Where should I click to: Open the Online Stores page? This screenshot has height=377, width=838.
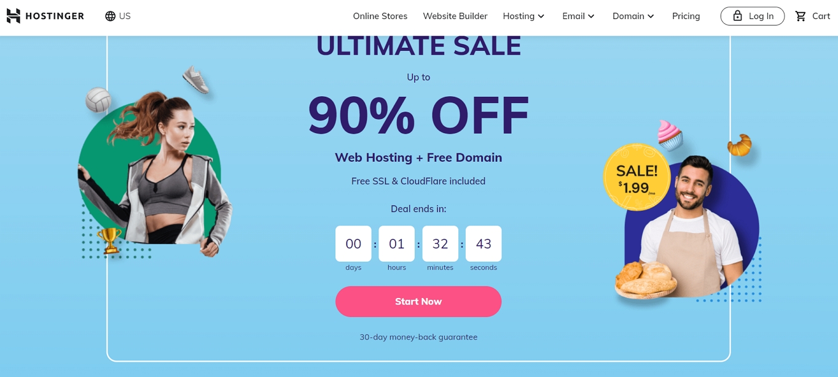tap(380, 16)
